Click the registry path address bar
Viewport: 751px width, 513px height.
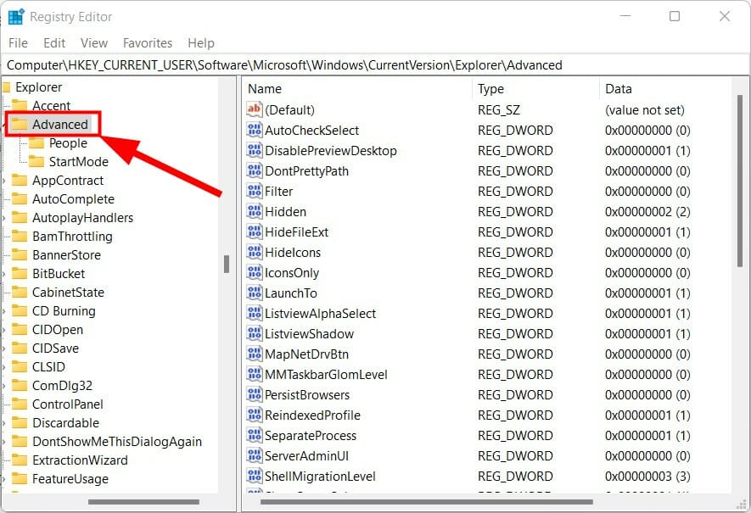pos(374,65)
